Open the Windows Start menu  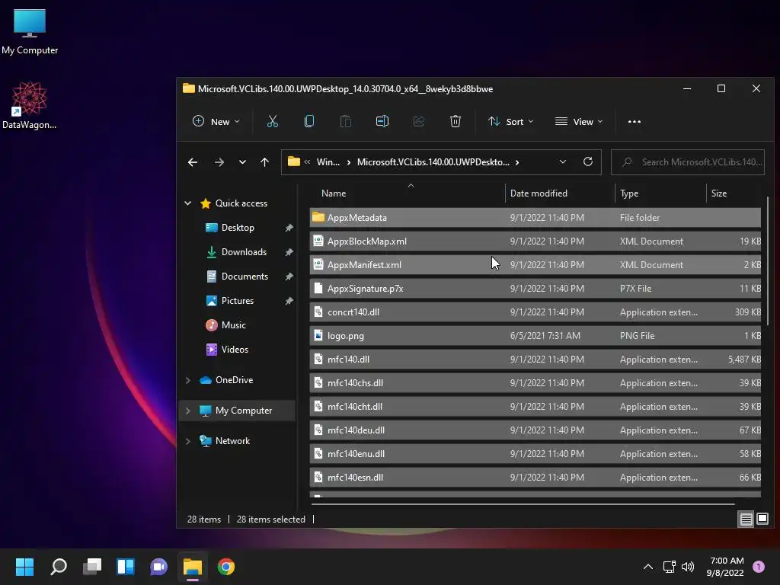(x=24, y=567)
